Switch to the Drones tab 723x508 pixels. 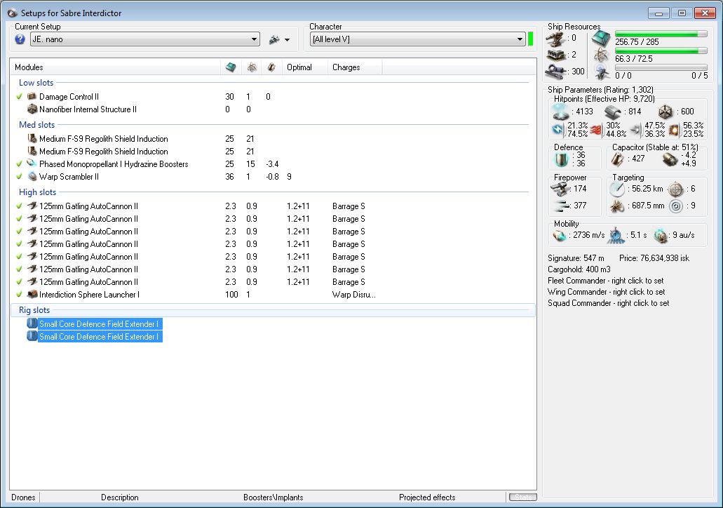[23, 497]
